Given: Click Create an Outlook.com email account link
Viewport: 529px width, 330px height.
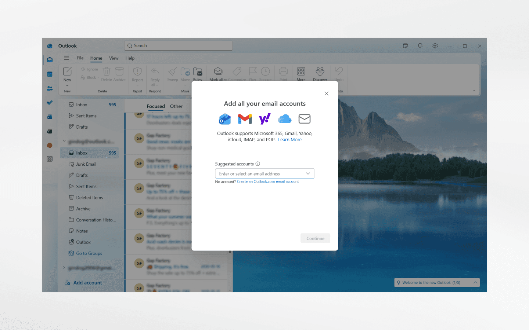Looking at the screenshot, I should [x=268, y=181].
